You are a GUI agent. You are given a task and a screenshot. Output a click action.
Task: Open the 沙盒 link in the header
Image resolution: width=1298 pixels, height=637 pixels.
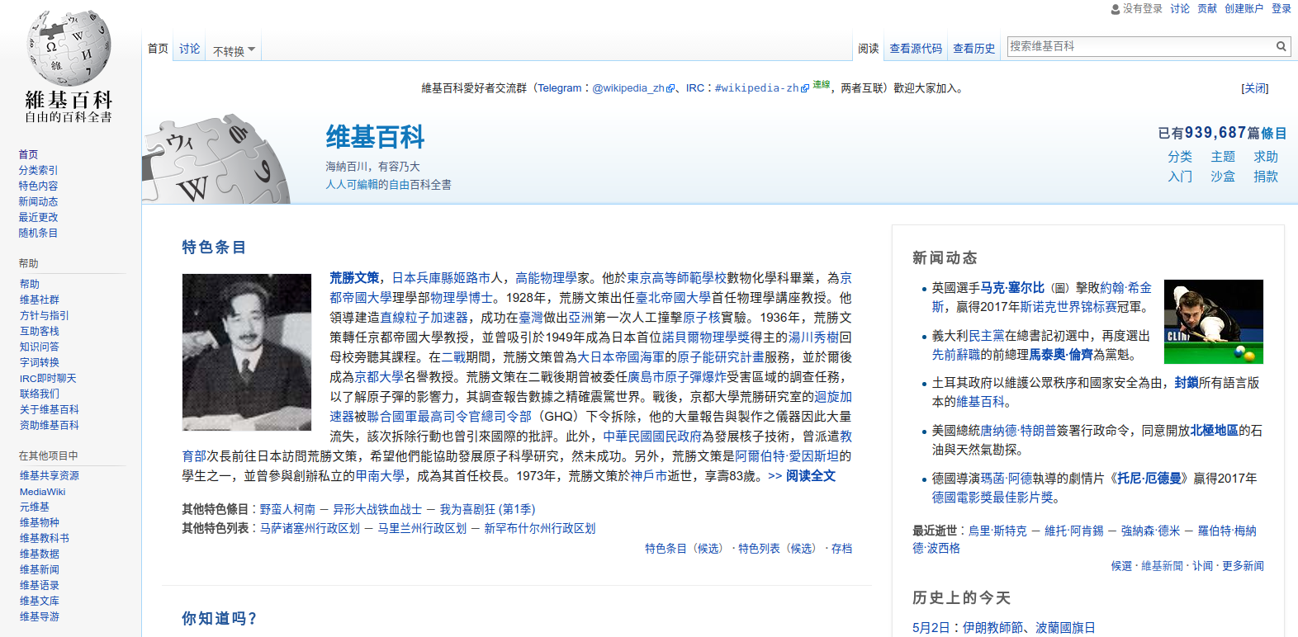click(x=1222, y=177)
